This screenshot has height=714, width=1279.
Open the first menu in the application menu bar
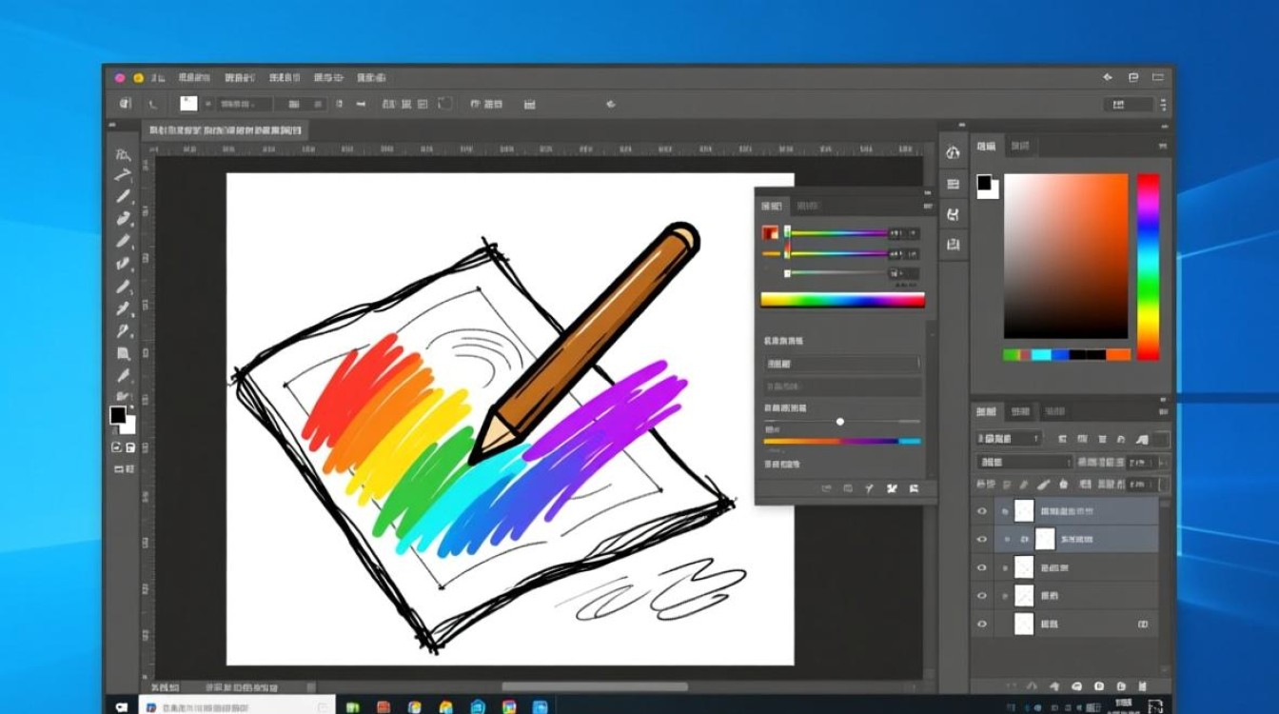(157, 77)
